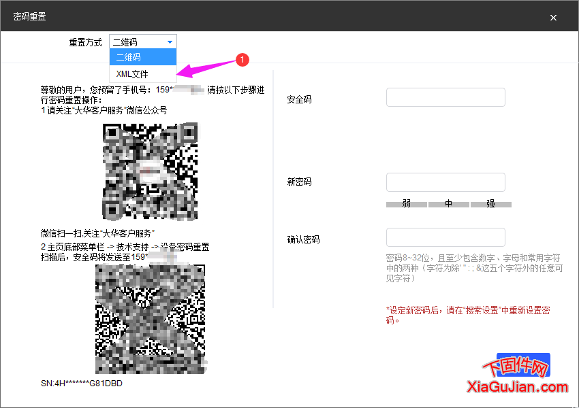Focus the 安全码 input field
The height and width of the screenshot is (408, 579).
coord(445,97)
